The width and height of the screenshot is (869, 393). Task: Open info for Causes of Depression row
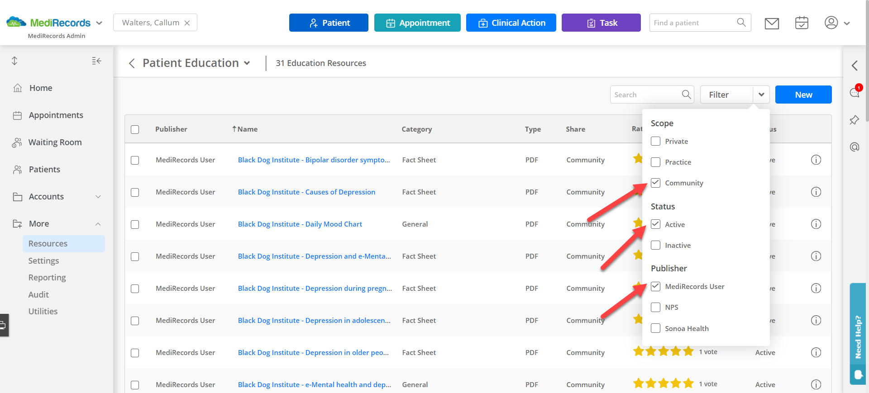(x=816, y=192)
